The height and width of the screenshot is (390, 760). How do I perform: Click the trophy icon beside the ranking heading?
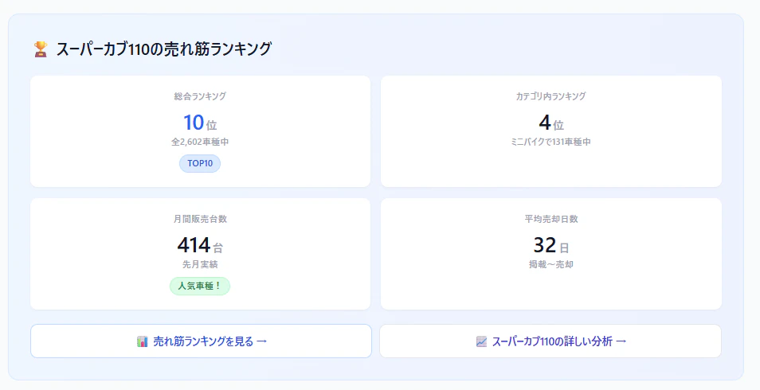point(41,49)
